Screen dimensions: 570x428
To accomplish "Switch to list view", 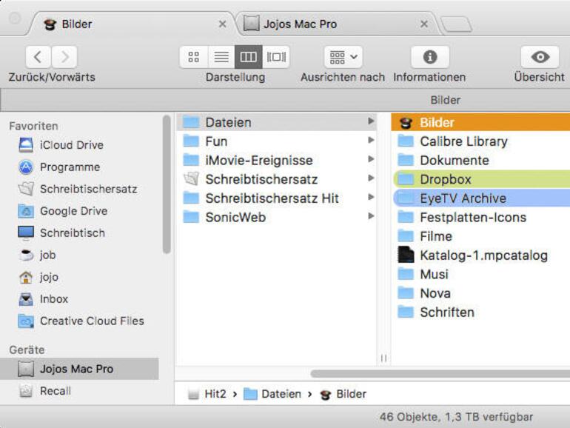I will tap(221, 57).
